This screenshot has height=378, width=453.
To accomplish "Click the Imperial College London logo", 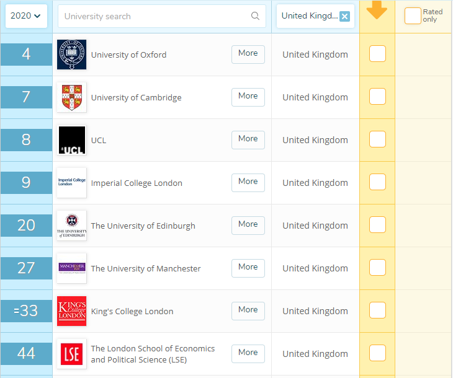I will coord(71,183).
